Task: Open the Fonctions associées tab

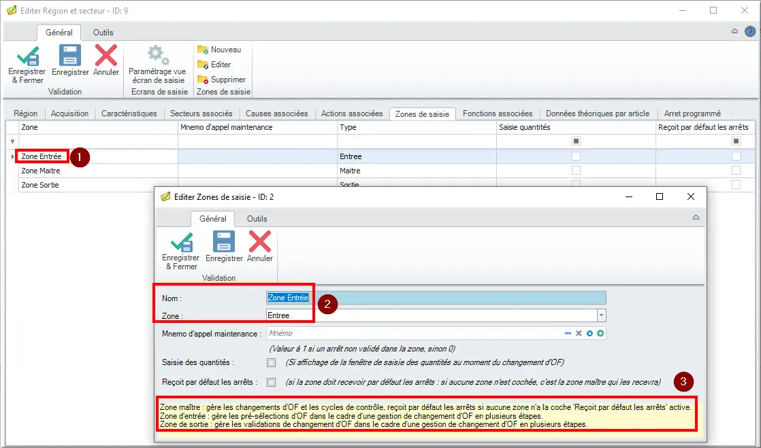Action: [x=498, y=114]
